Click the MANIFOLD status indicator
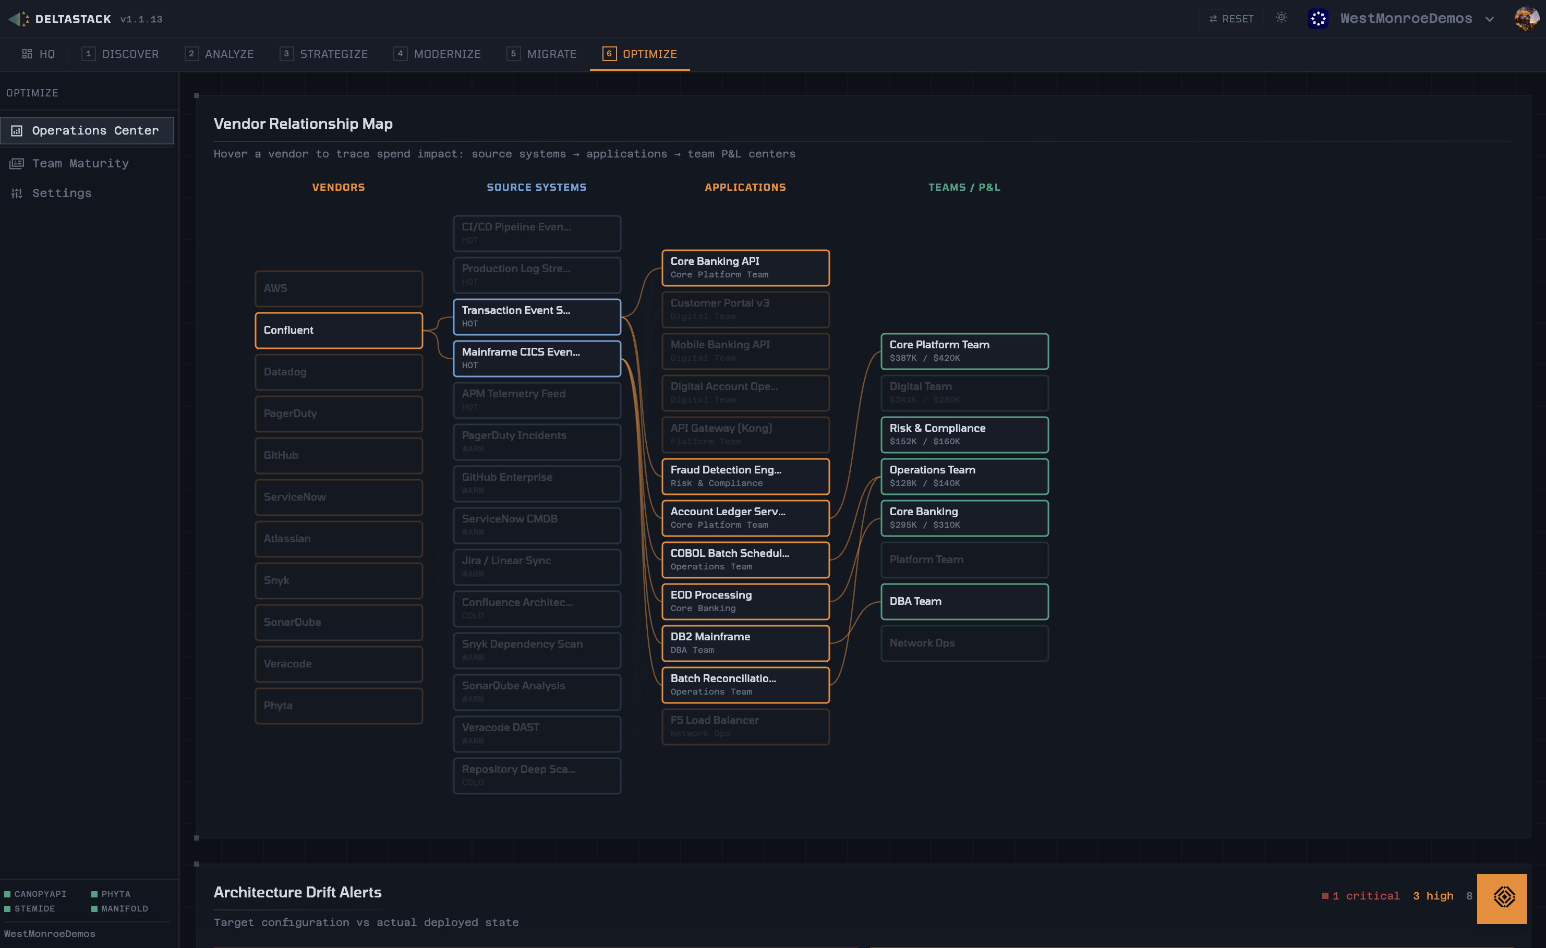 120,908
